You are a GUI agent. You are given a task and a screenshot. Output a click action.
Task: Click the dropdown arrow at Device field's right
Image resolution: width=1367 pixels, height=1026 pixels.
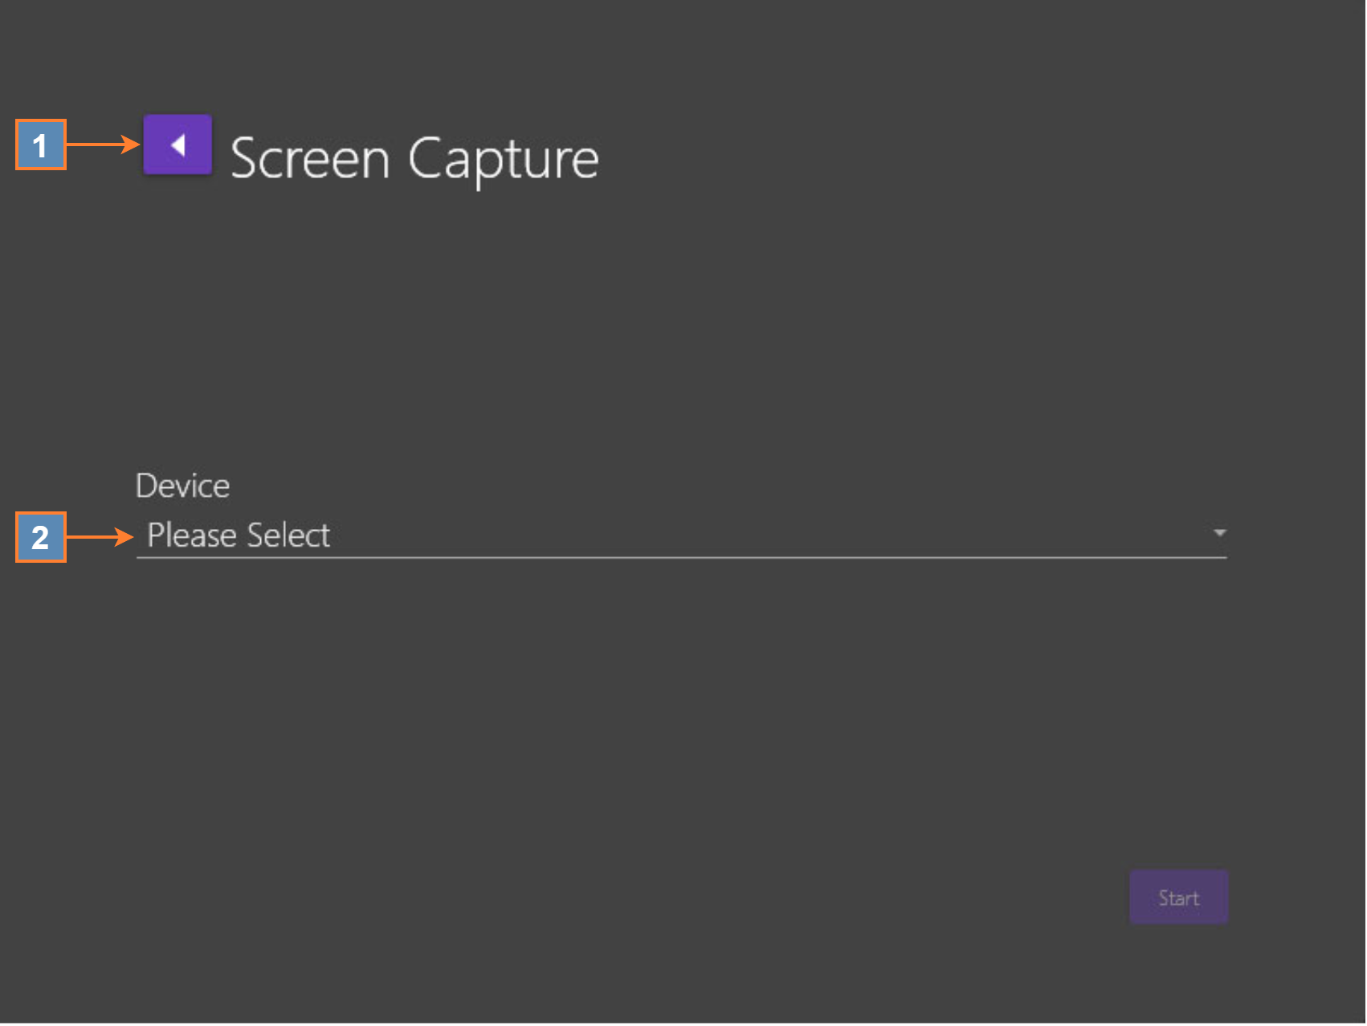click(1219, 533)
